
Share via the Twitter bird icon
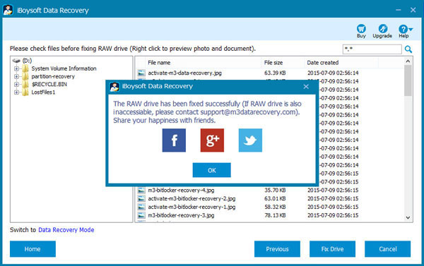point(250,140)
